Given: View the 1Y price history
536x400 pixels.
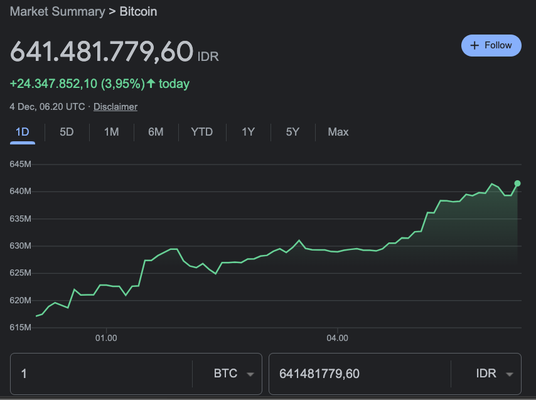Looking at the screenshot, I should coord(248,132).
